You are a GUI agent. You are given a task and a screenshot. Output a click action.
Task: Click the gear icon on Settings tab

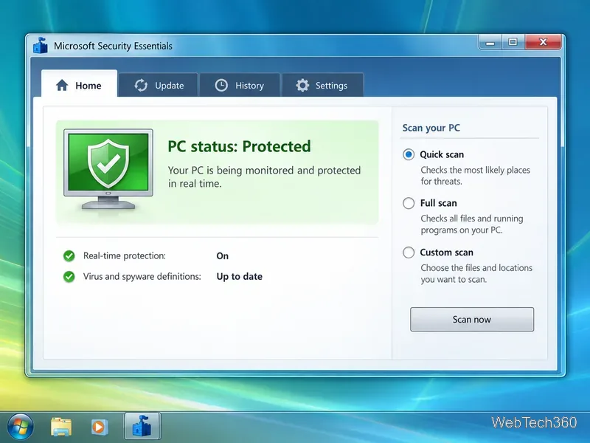coord(302,86)
